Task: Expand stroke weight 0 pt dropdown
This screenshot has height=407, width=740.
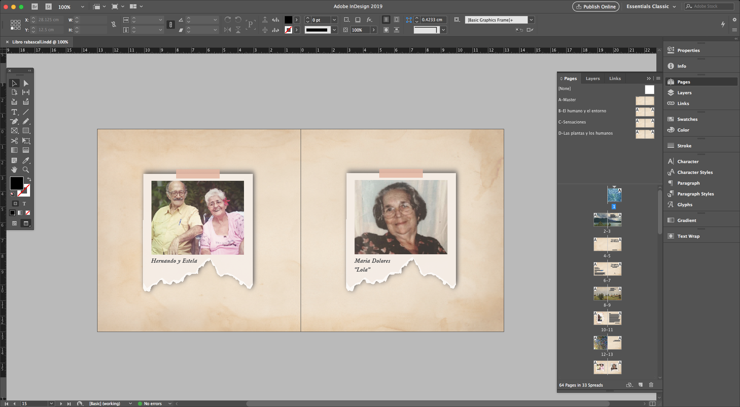Action: tap(335, 20)
